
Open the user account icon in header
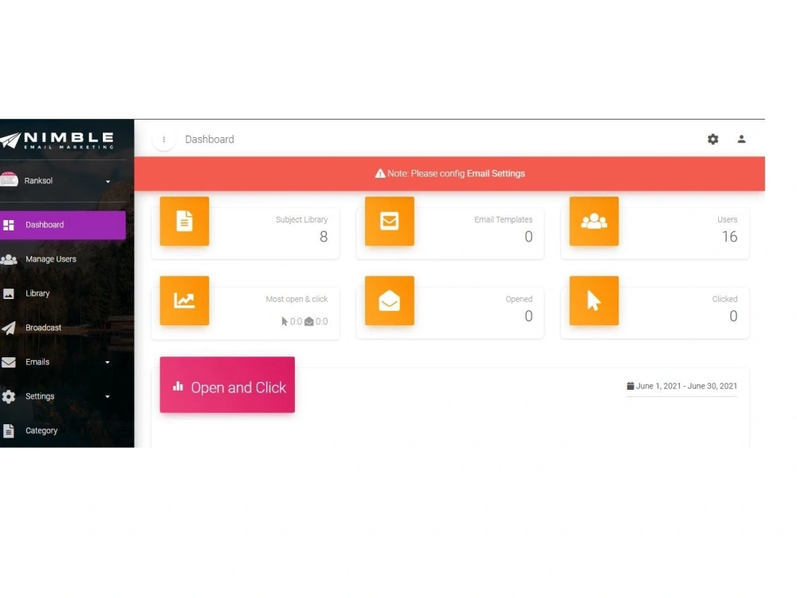point(741,139)
